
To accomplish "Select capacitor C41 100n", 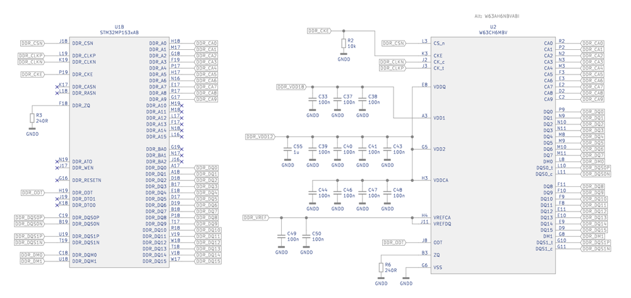I will (363, 149).
